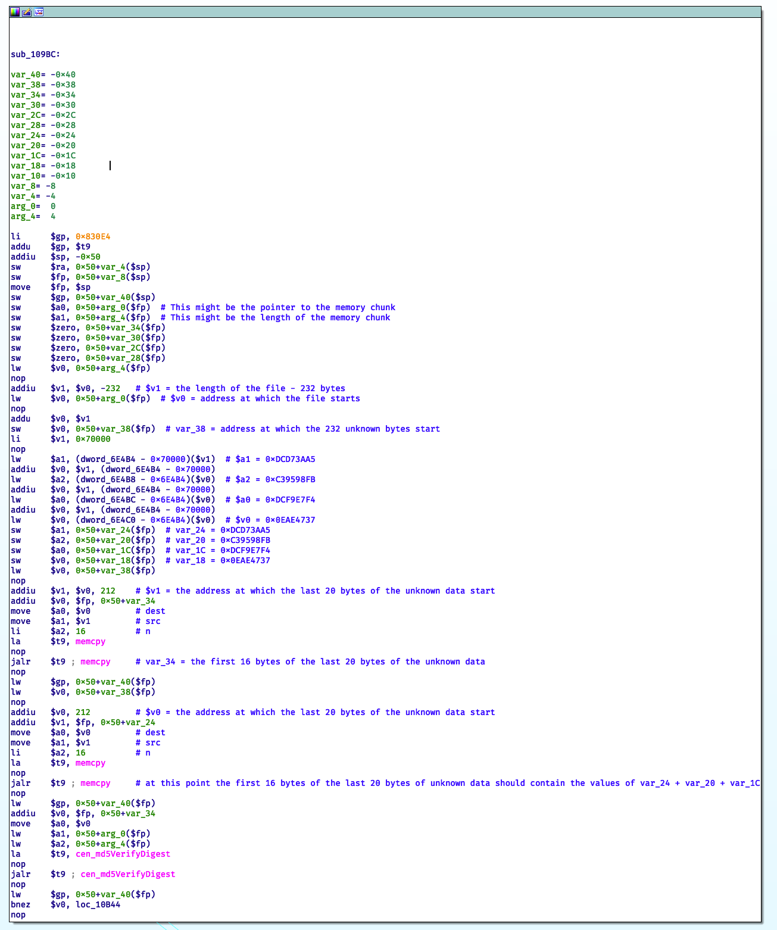Click the comment about values of var_24 + var_20
Screen dimensions: 777x930
click(x=448, y=783)
